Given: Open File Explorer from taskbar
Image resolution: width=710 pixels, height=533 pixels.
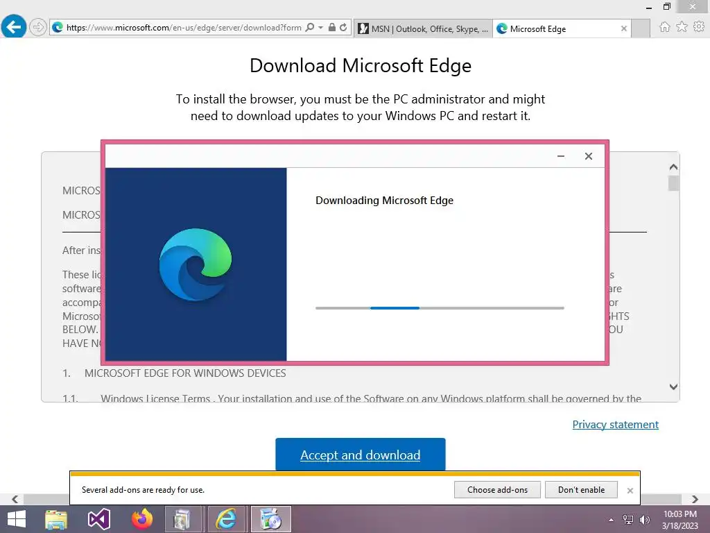Looking at the screenshot, I should (x=56, y=519).
